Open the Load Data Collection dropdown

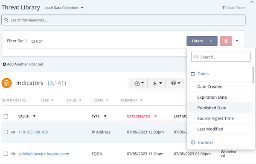(x=64, y=8)
